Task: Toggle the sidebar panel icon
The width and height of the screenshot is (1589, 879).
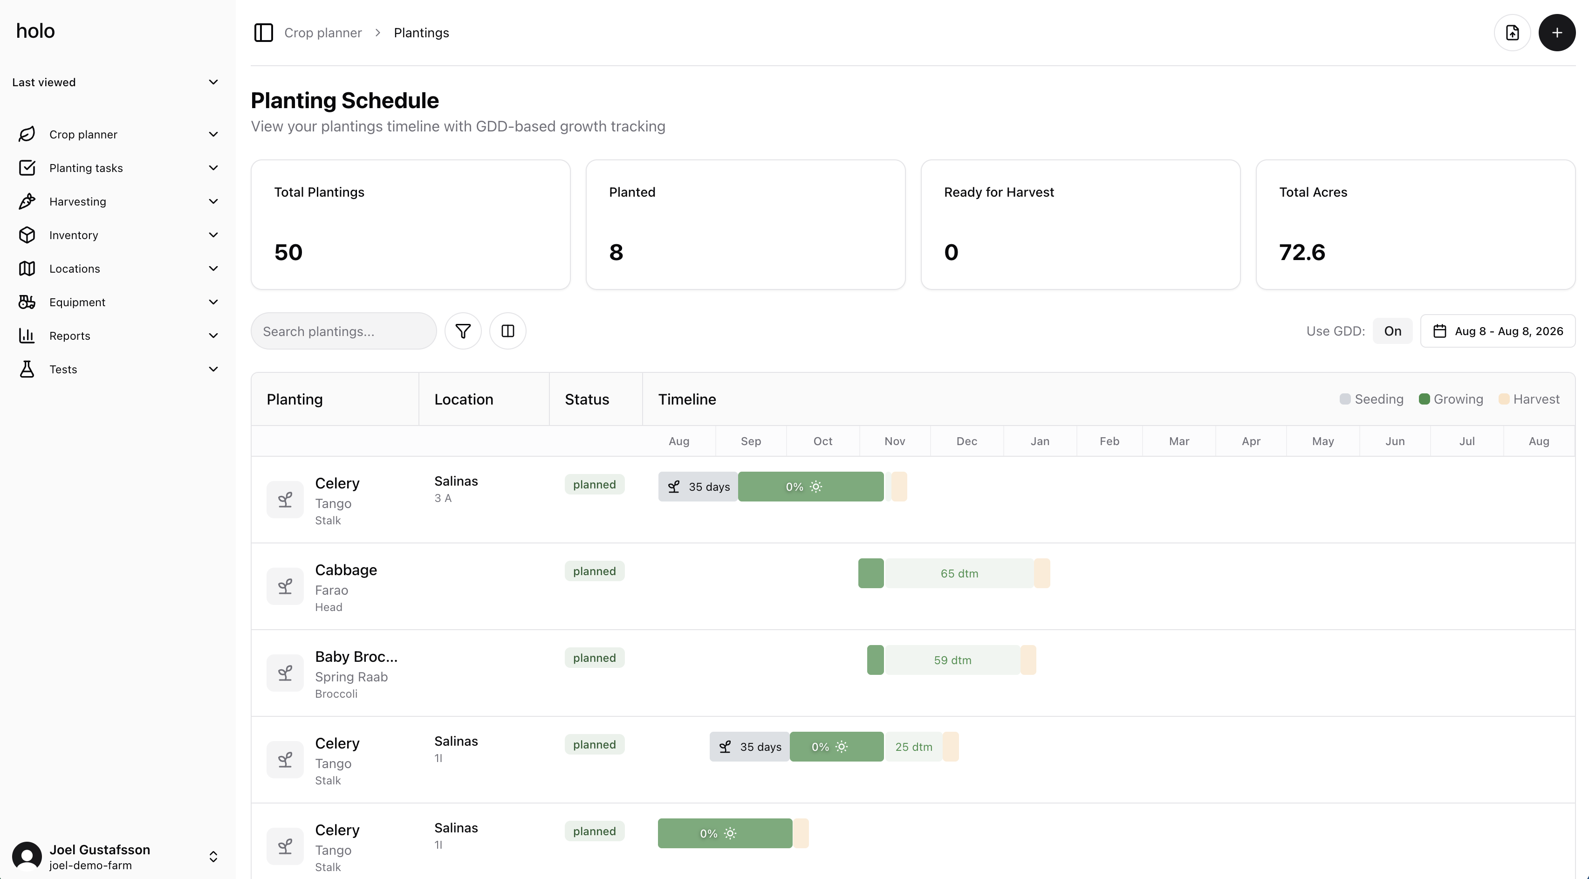Action: click(263, 33)
